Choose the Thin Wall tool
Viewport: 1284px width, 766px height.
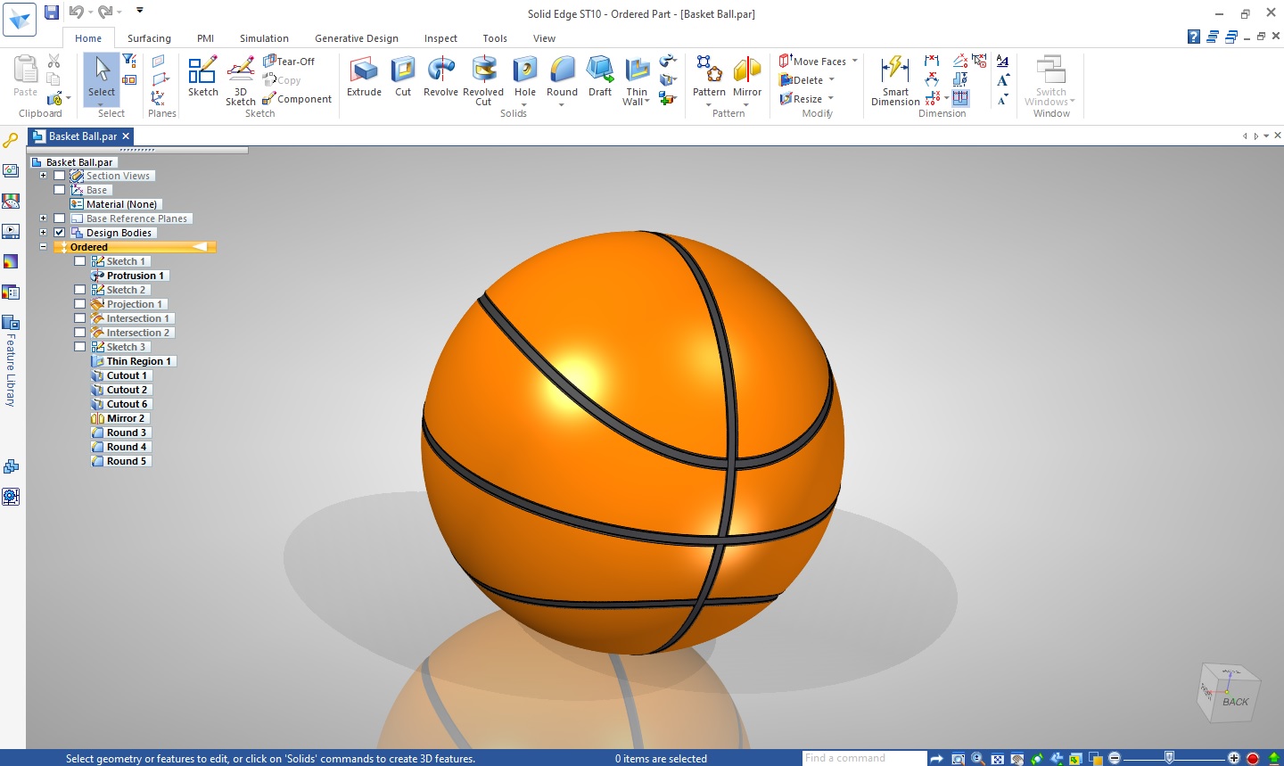tap(637, 80)
